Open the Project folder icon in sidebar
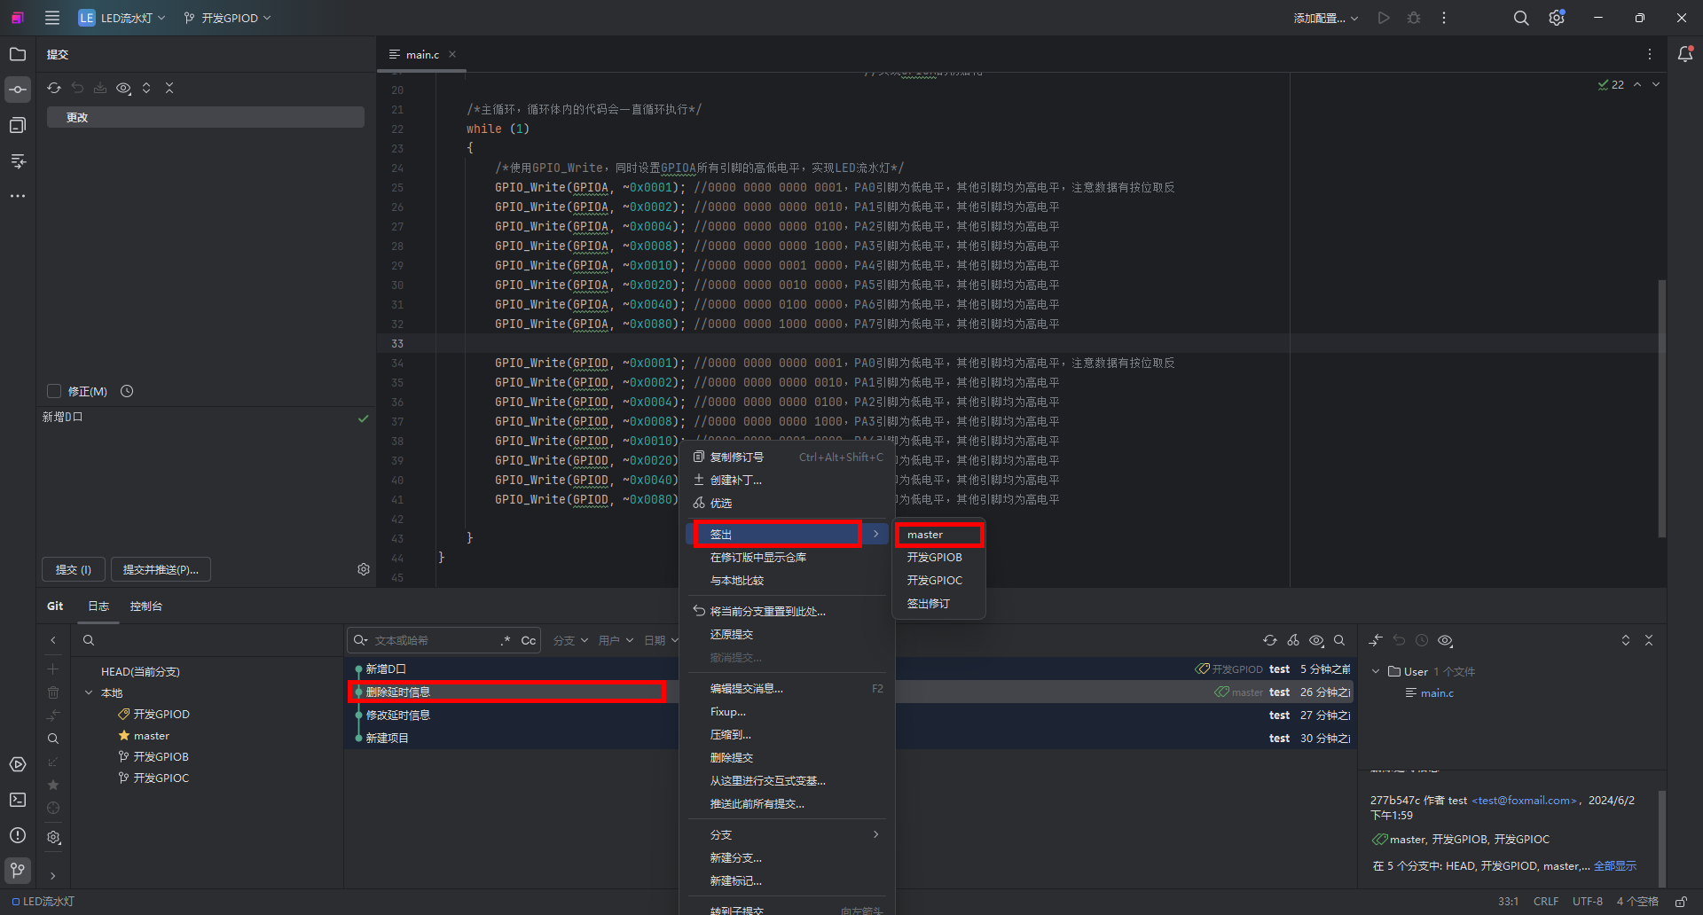 18,54
